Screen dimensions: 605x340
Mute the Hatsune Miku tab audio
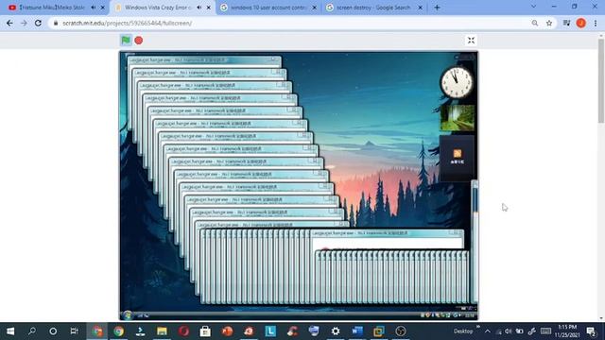tap(94, 8)
